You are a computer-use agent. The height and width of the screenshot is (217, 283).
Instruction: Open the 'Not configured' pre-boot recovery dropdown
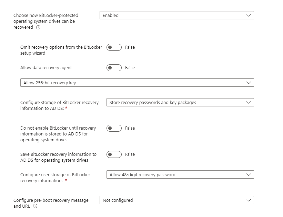point(177,200)
